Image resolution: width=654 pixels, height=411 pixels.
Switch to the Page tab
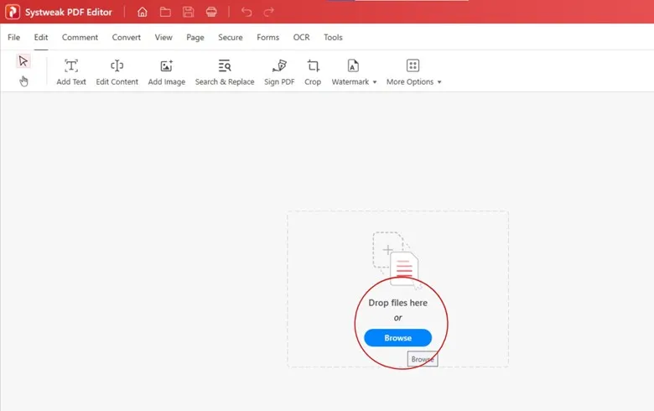[195, 37]
